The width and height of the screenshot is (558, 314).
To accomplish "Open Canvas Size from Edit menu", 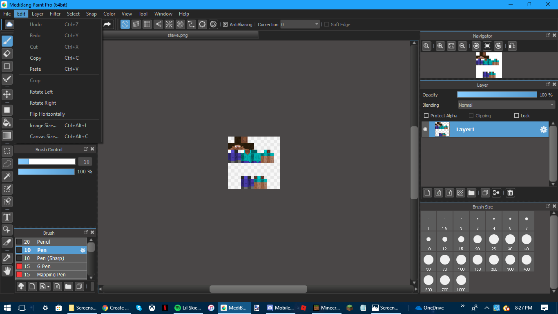I will pyautogui.click(x=44, y=137).
